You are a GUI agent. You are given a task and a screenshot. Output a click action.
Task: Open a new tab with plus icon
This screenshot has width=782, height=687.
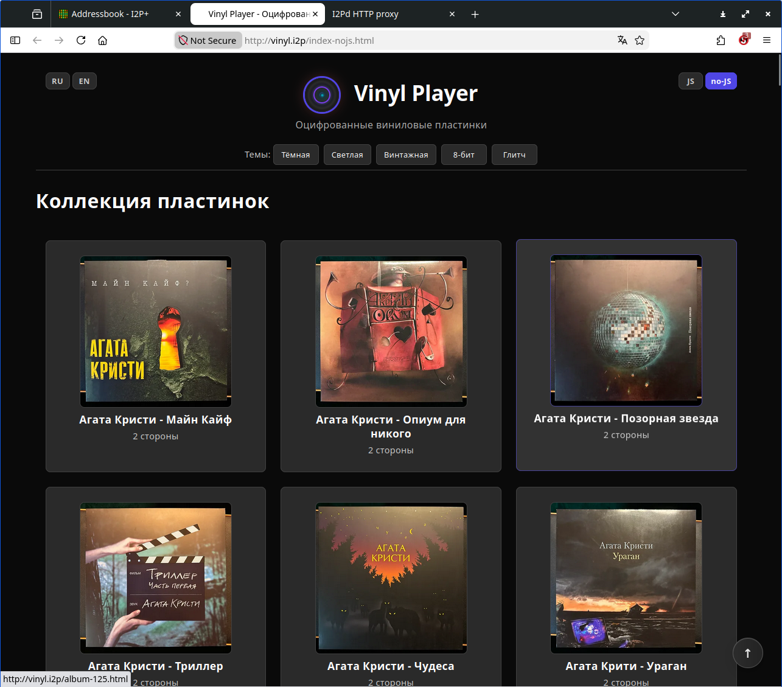[x=475, y=14]
